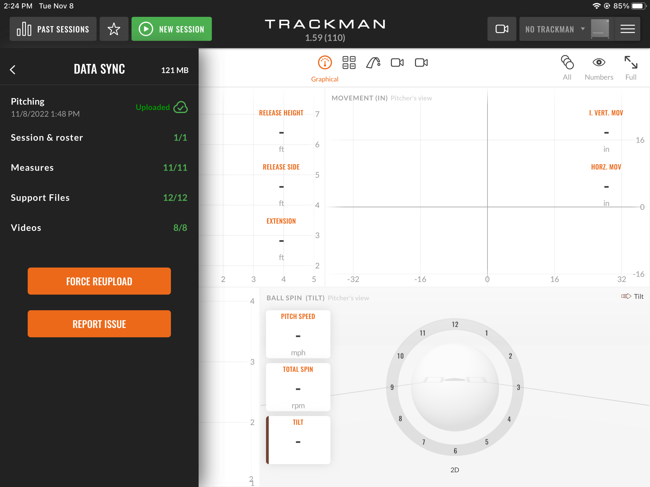Go back from the Data Sync panel
Screen dimensions: 650x487
(13, 70)
